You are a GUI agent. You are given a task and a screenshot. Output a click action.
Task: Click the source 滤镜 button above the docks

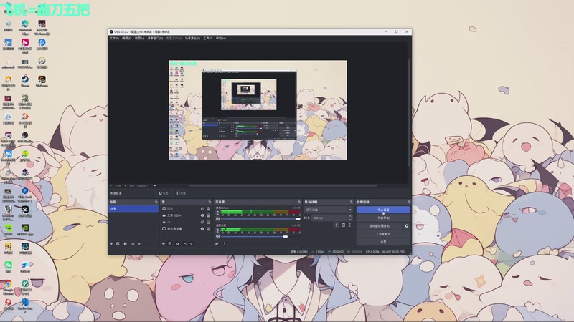(181, 193)
